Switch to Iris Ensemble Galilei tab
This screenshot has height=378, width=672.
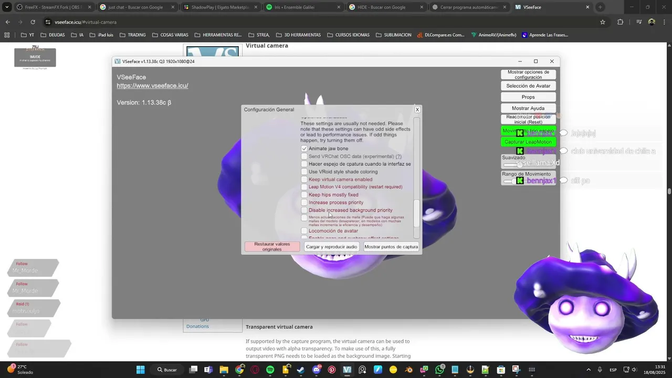[x=303, y=7]
